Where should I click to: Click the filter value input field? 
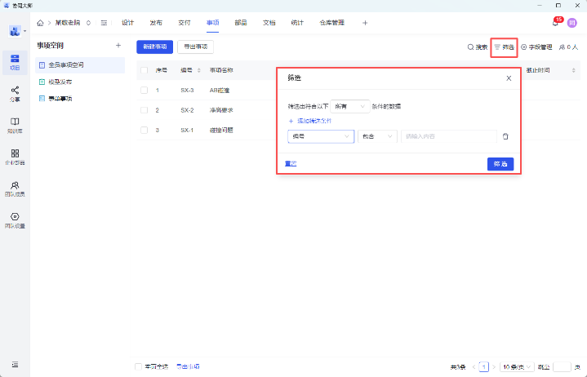coord(447,136)
